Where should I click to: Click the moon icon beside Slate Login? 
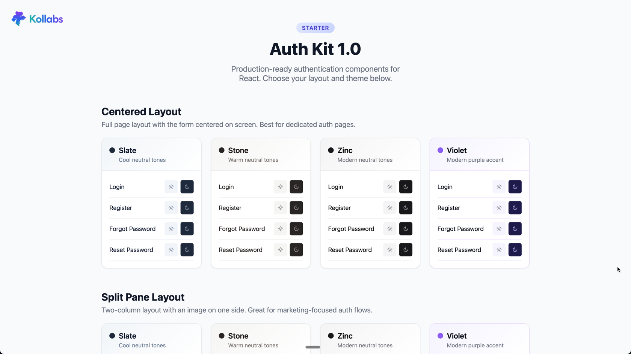187,187
